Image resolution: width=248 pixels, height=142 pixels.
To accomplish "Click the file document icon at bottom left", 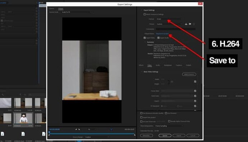I will [x=3, y=134].
